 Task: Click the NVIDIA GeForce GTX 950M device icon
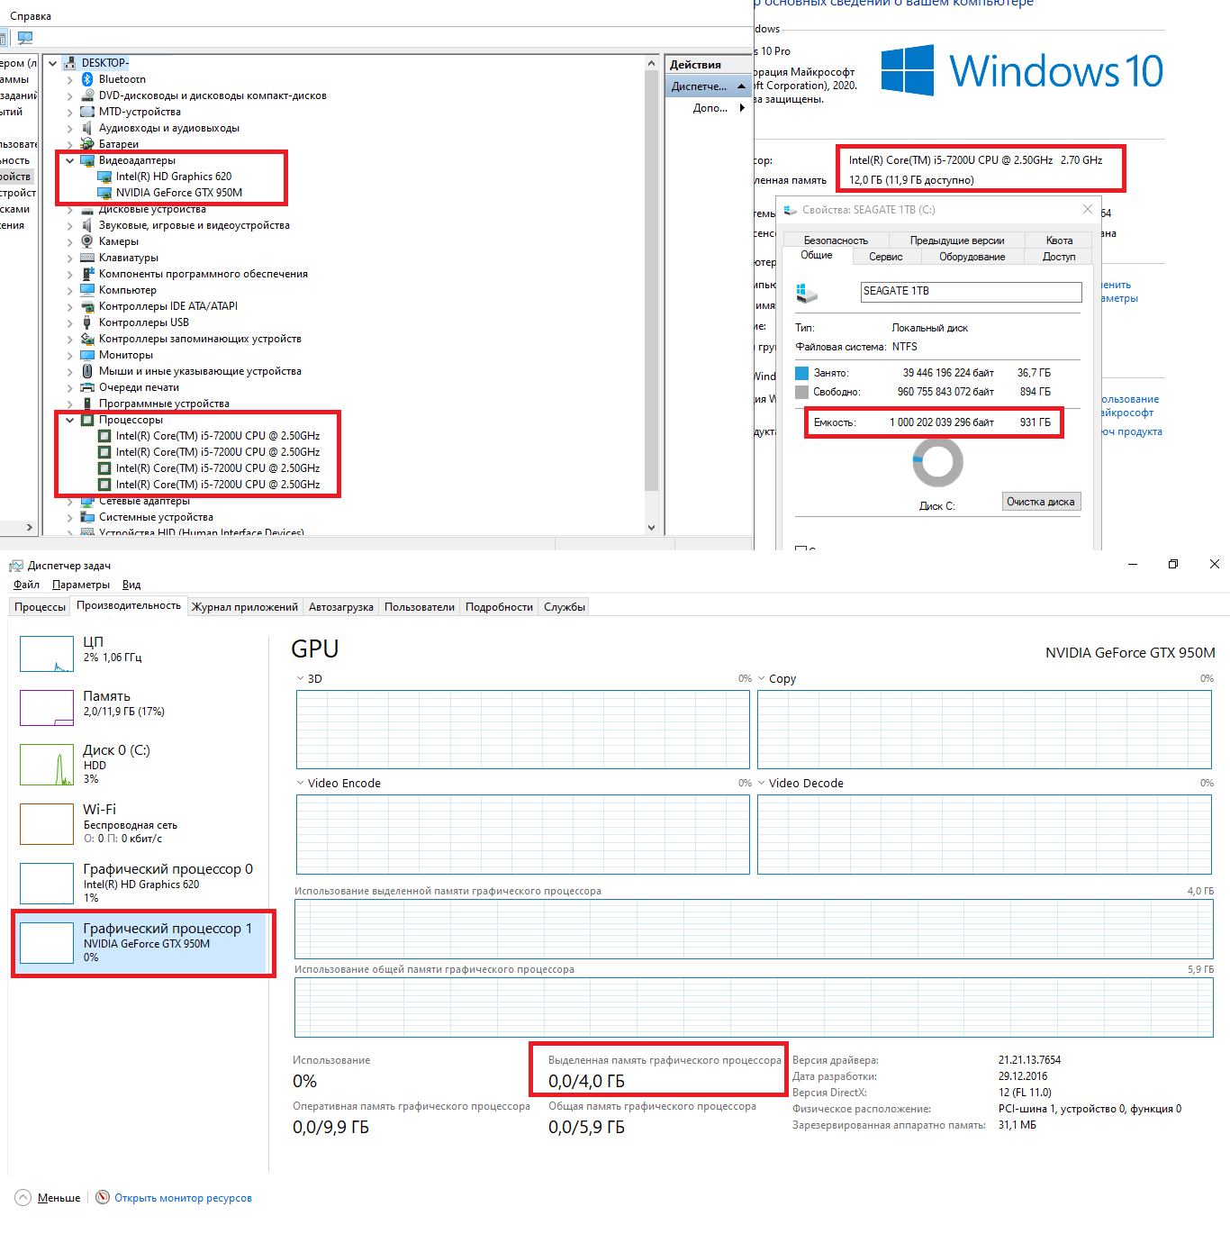pyautogui.click(x=104, y=193)
